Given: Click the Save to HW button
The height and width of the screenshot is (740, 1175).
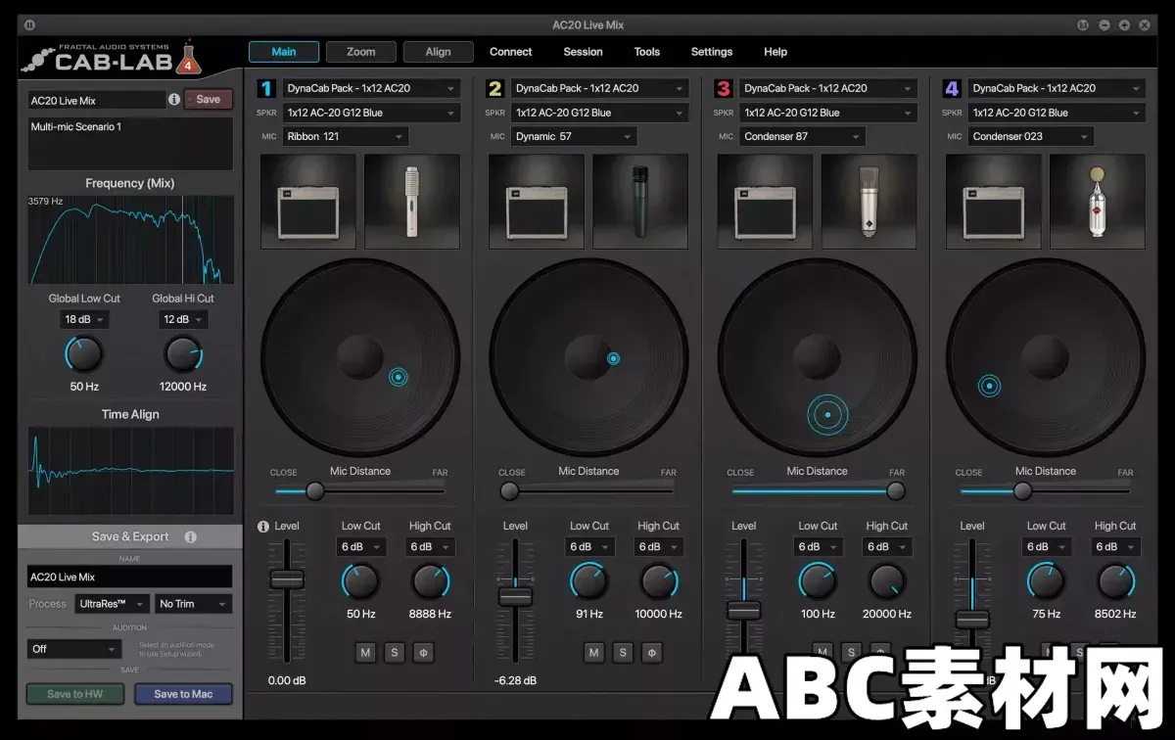Looking at the screenshot, I should point(75,694).
